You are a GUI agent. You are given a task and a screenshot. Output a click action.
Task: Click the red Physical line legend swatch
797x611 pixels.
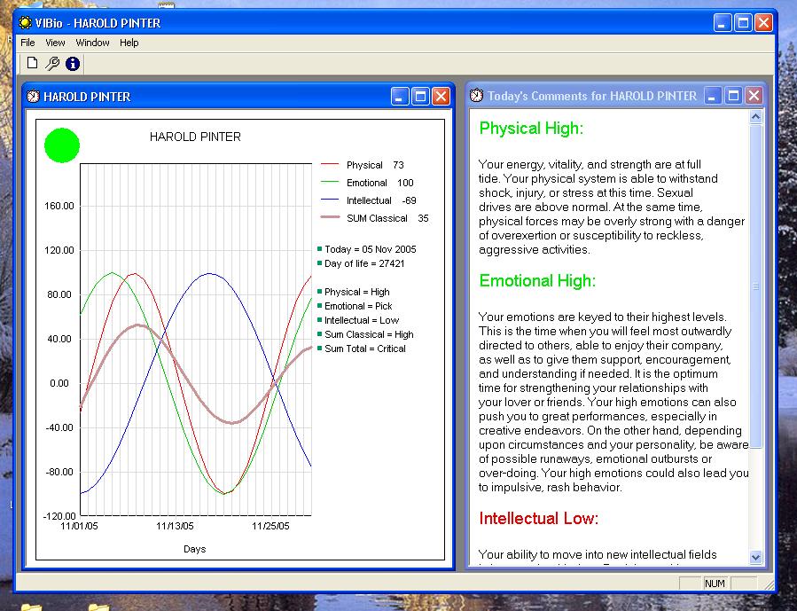pos(330,165)
